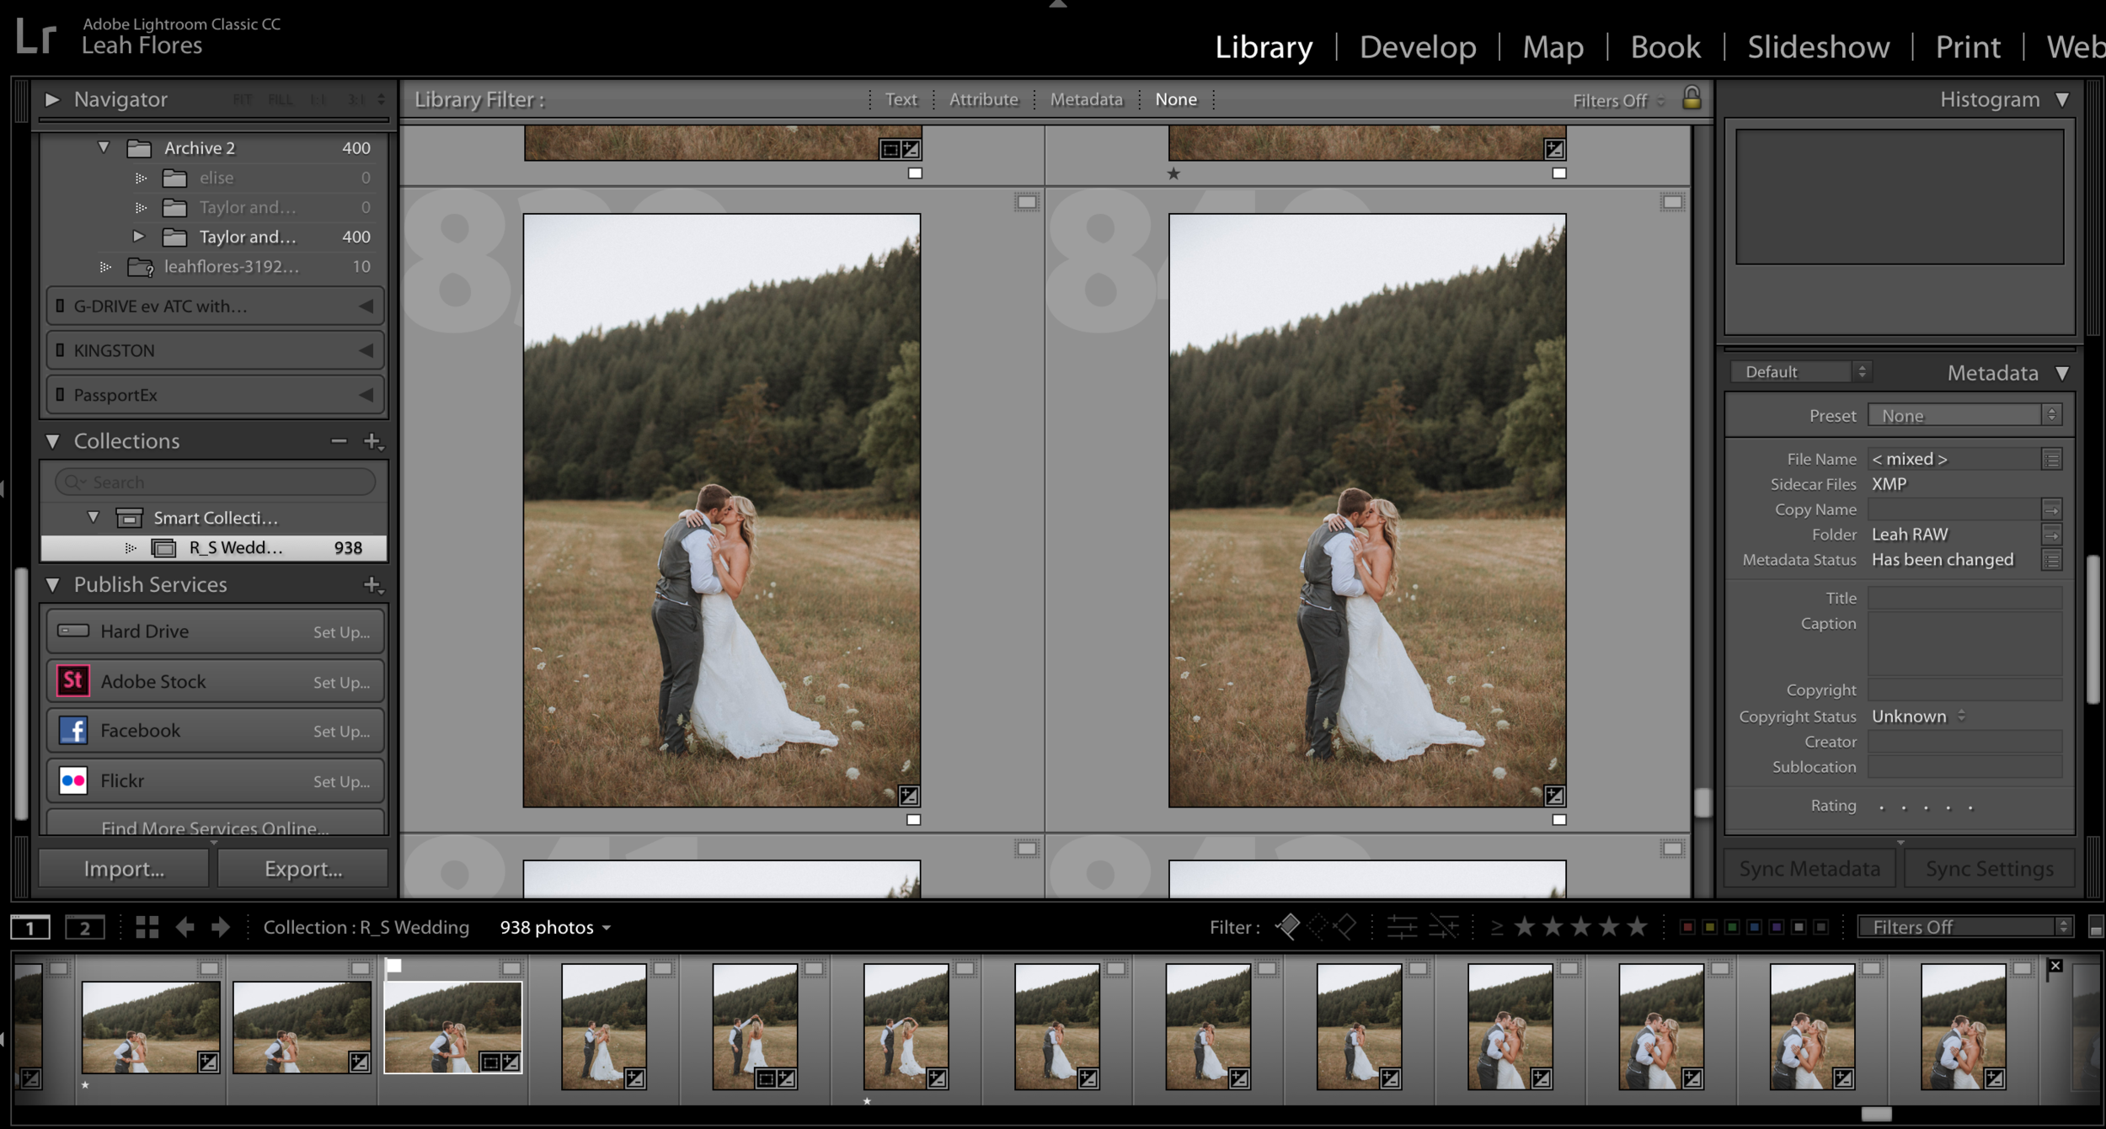Screen dimensions: 2106x1129
Task: Remove collection with the minus icon
Action: click(339, 440)
